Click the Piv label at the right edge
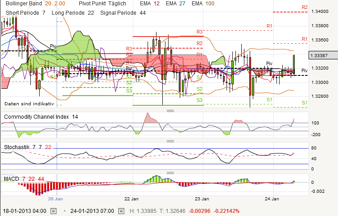 pos(305,71)
